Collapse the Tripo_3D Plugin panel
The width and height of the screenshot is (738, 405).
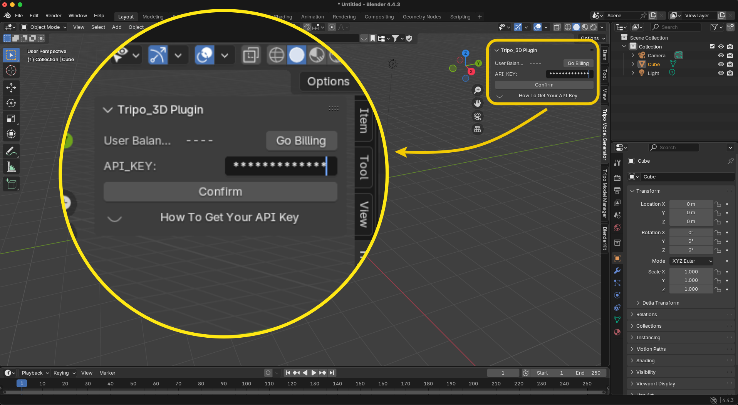tap(497, 50)
